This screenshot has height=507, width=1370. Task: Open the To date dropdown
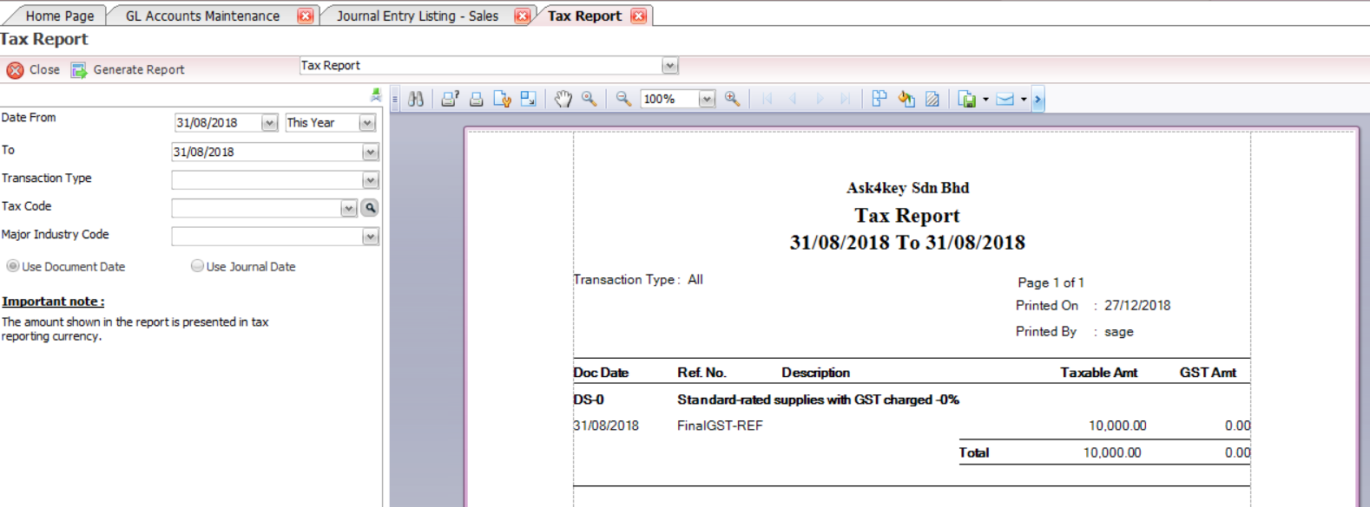pyautogui.click(x=371, y=152)
